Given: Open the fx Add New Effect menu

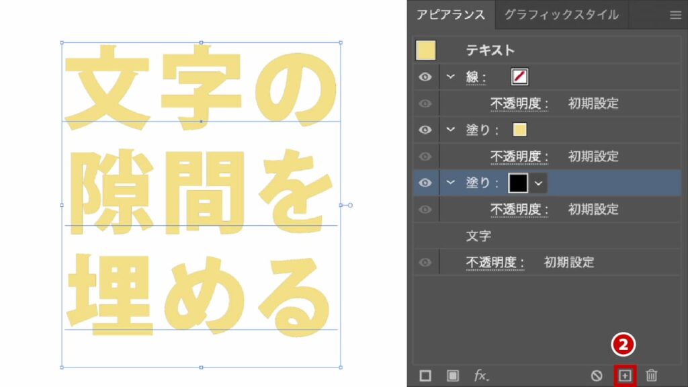Looking at the screenshot, I should (x=481, y=376).
